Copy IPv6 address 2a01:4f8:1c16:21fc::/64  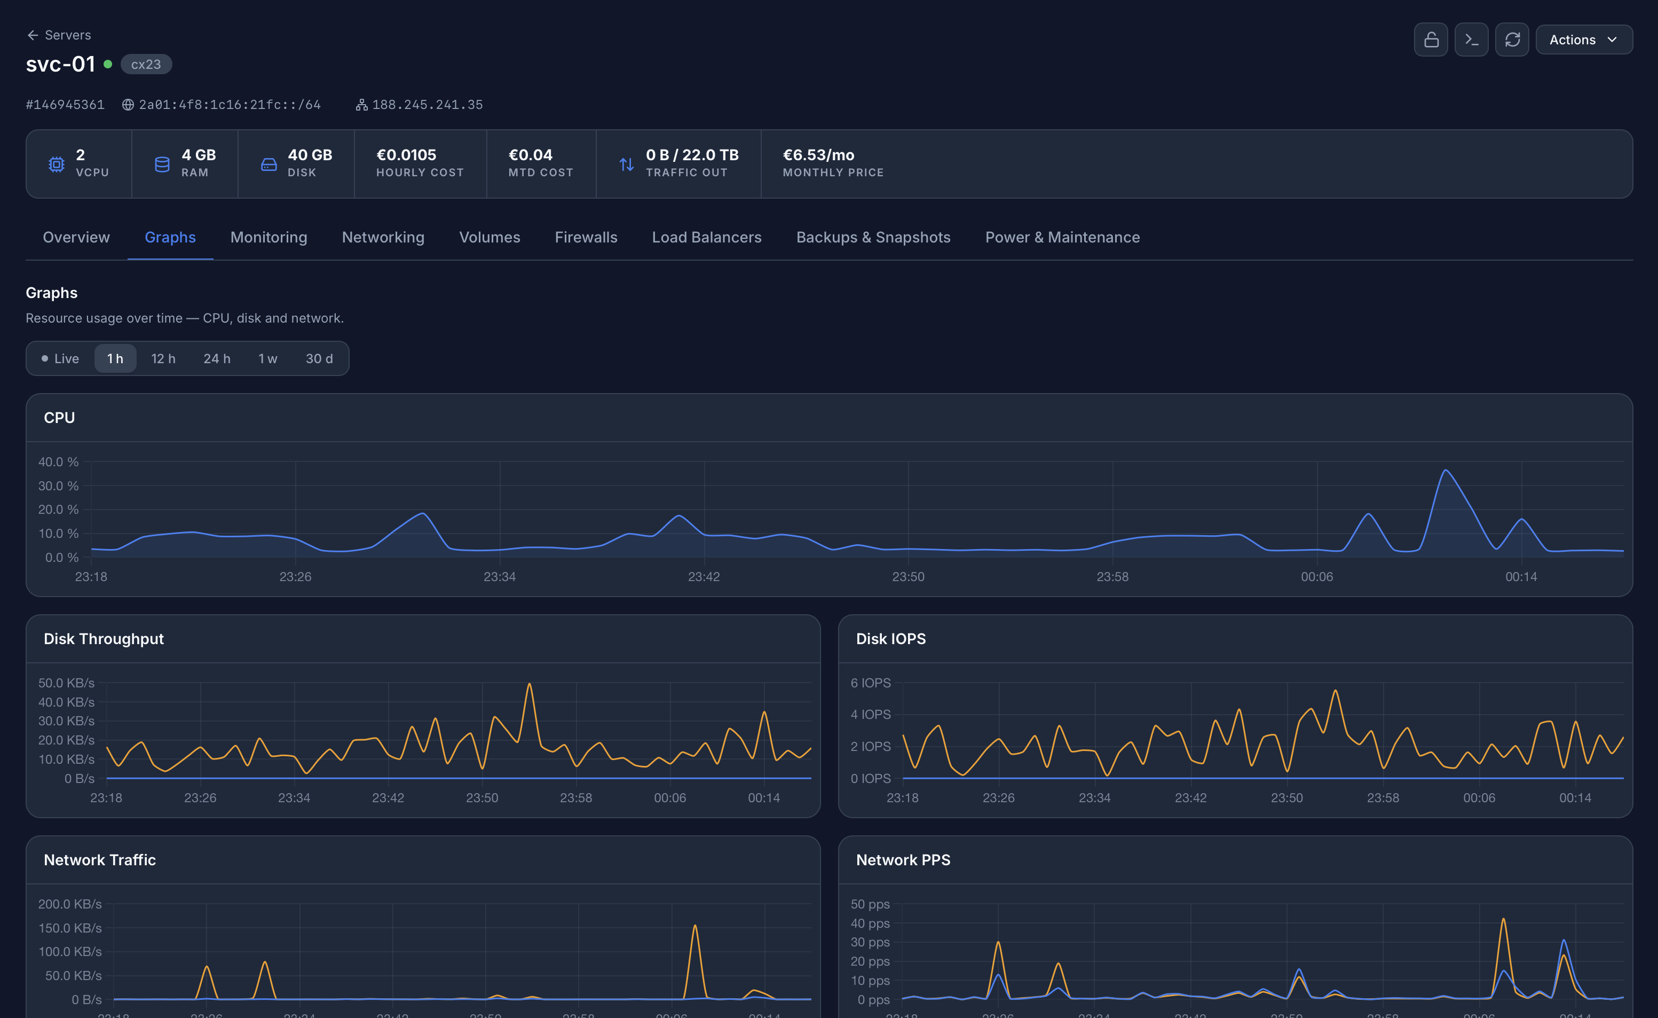[x=230, y=105]
